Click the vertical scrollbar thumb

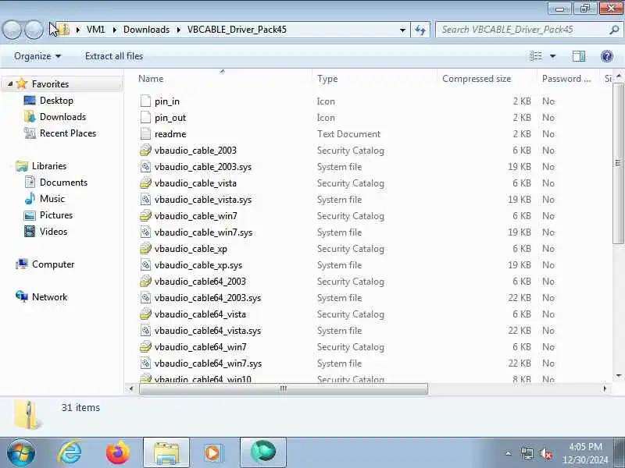click(618, 163)
